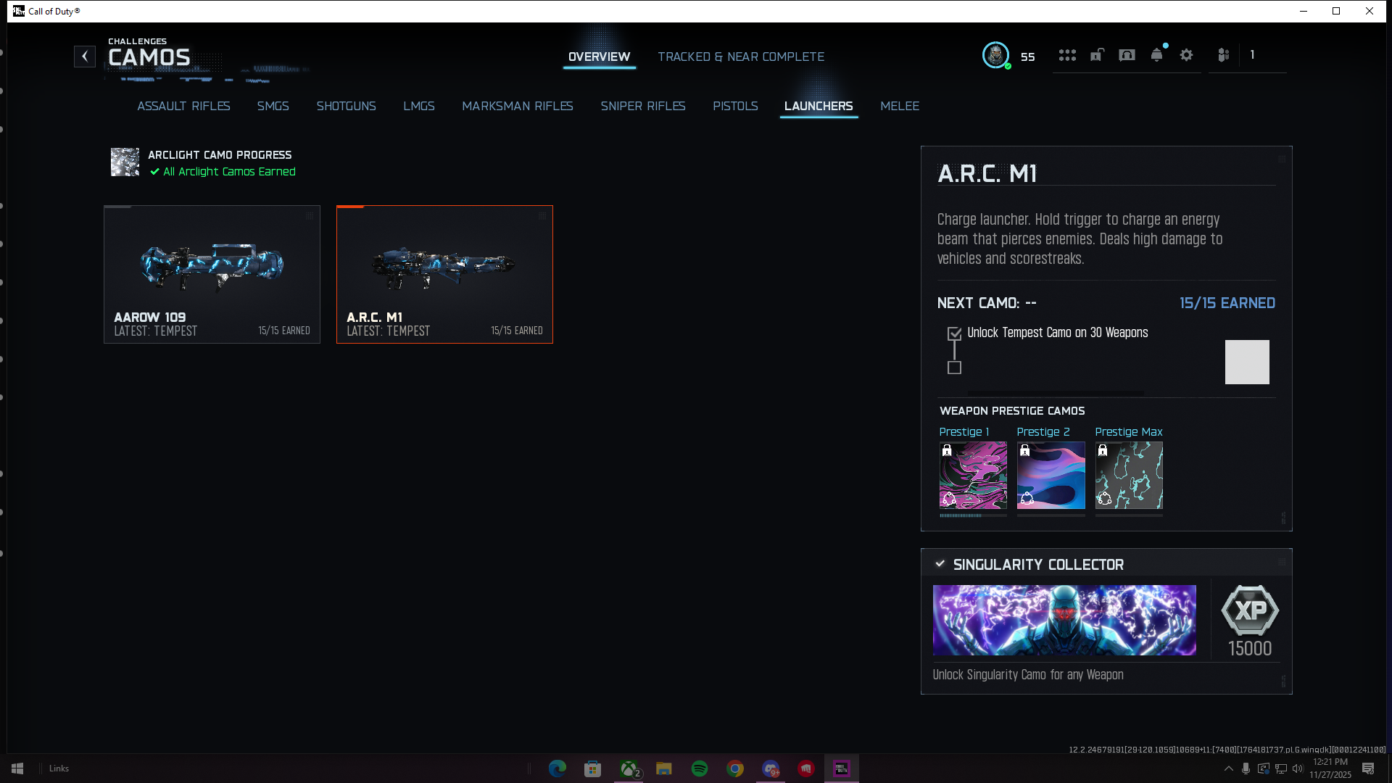This screenshot has width=1392, height=783.
Task: Select the Sniper Rifles category
Action: click(643, 106)
